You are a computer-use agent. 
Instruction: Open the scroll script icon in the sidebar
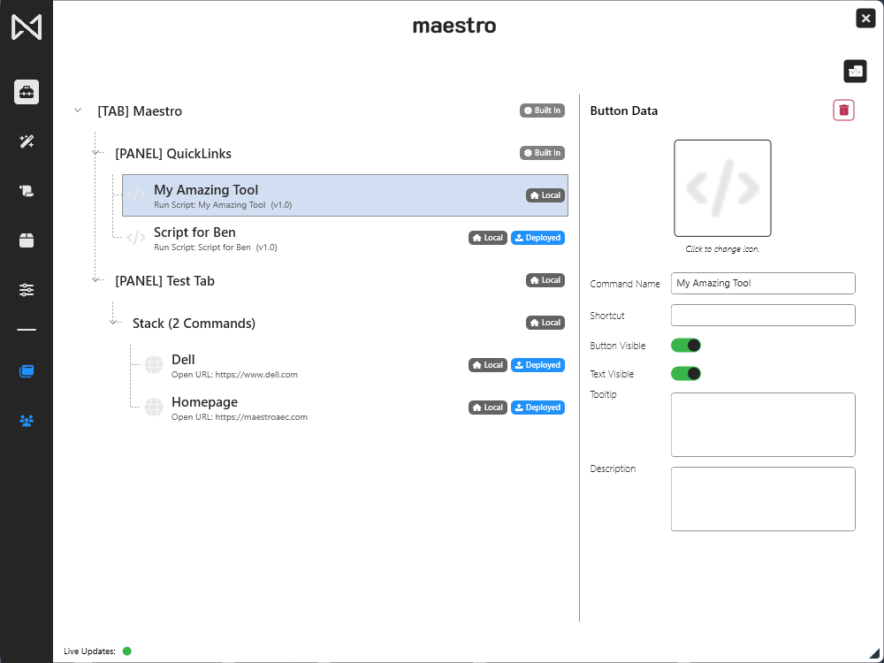click(27, 191)
